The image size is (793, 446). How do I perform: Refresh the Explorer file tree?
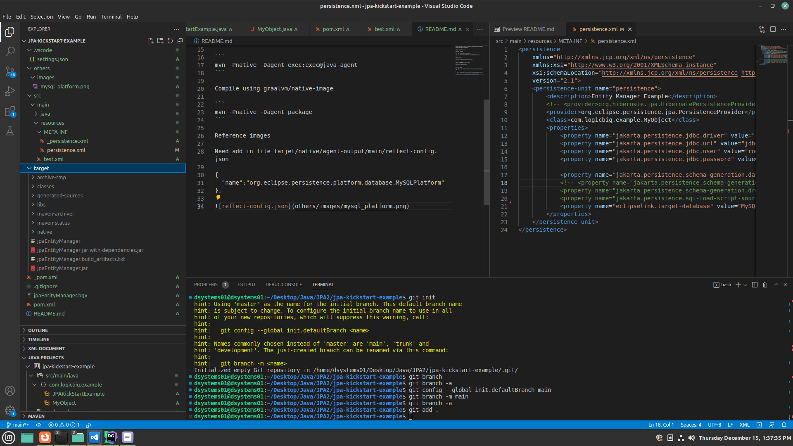pos(170,41)
